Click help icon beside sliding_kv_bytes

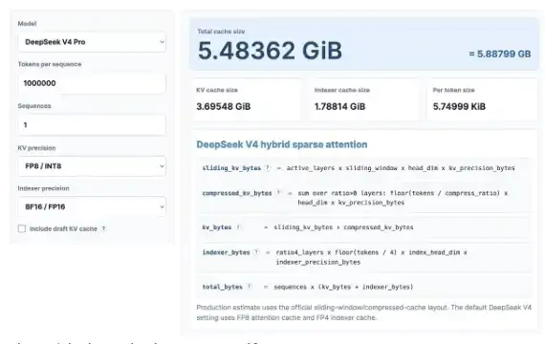[x=268, y=168]
